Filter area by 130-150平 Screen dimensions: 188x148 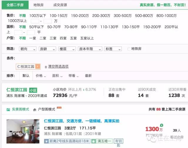coord(131,27)
